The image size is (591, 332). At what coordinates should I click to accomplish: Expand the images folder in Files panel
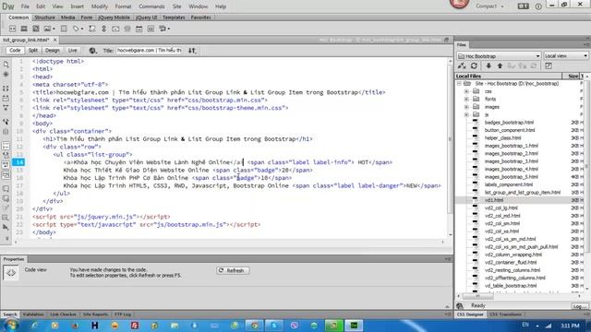pos(466,107)
